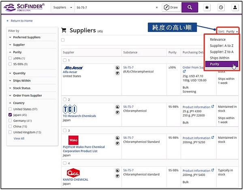Open TCI Research Chemicals supplier link
Screen dimensions: 243x190
(x=79, y=116)
